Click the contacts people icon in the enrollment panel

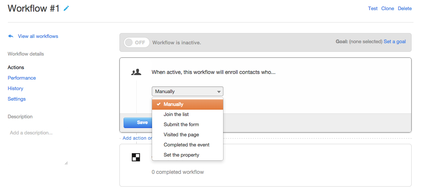click(x=136, y=72)
